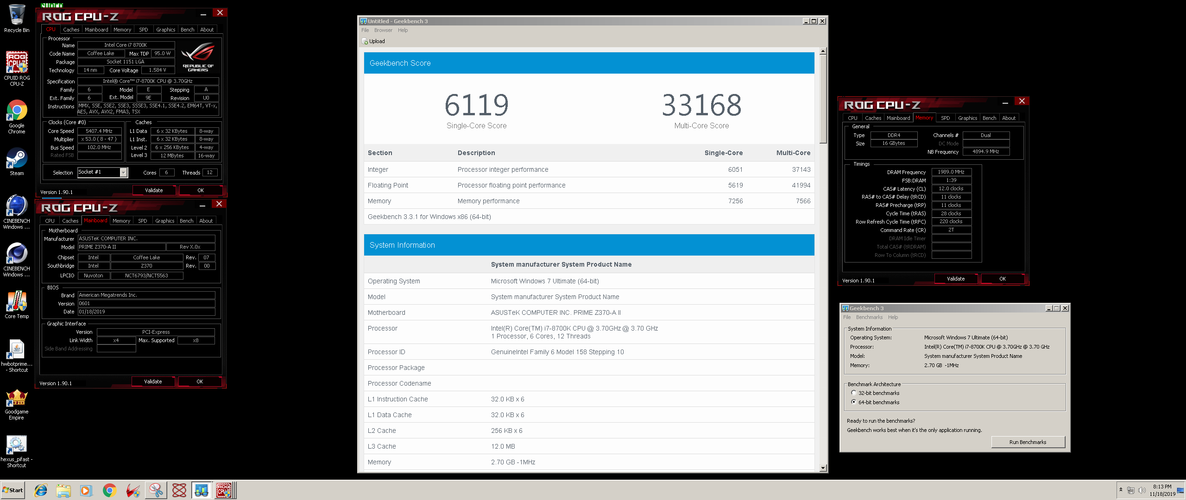The image size is (1186, 500).
Task: Launch Goodgame Empire desktop icon
Action: tap(17, 404)
